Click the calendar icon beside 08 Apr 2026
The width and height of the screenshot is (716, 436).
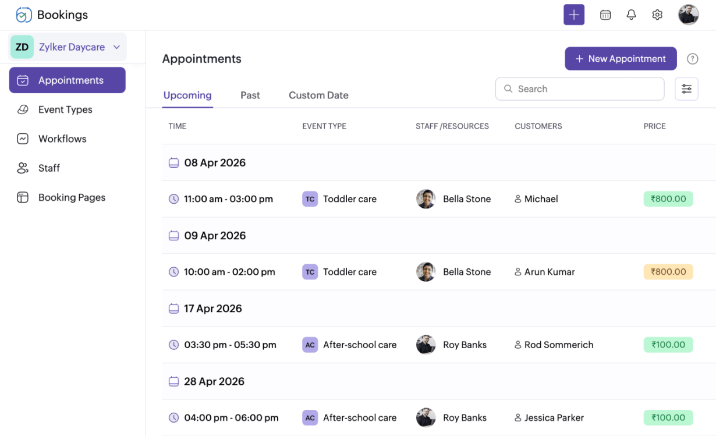(173, 163)
